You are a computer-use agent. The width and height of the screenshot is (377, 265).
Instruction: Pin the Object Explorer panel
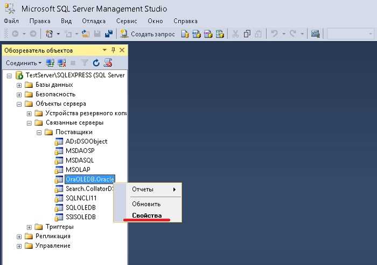click(x=113, y=50)
